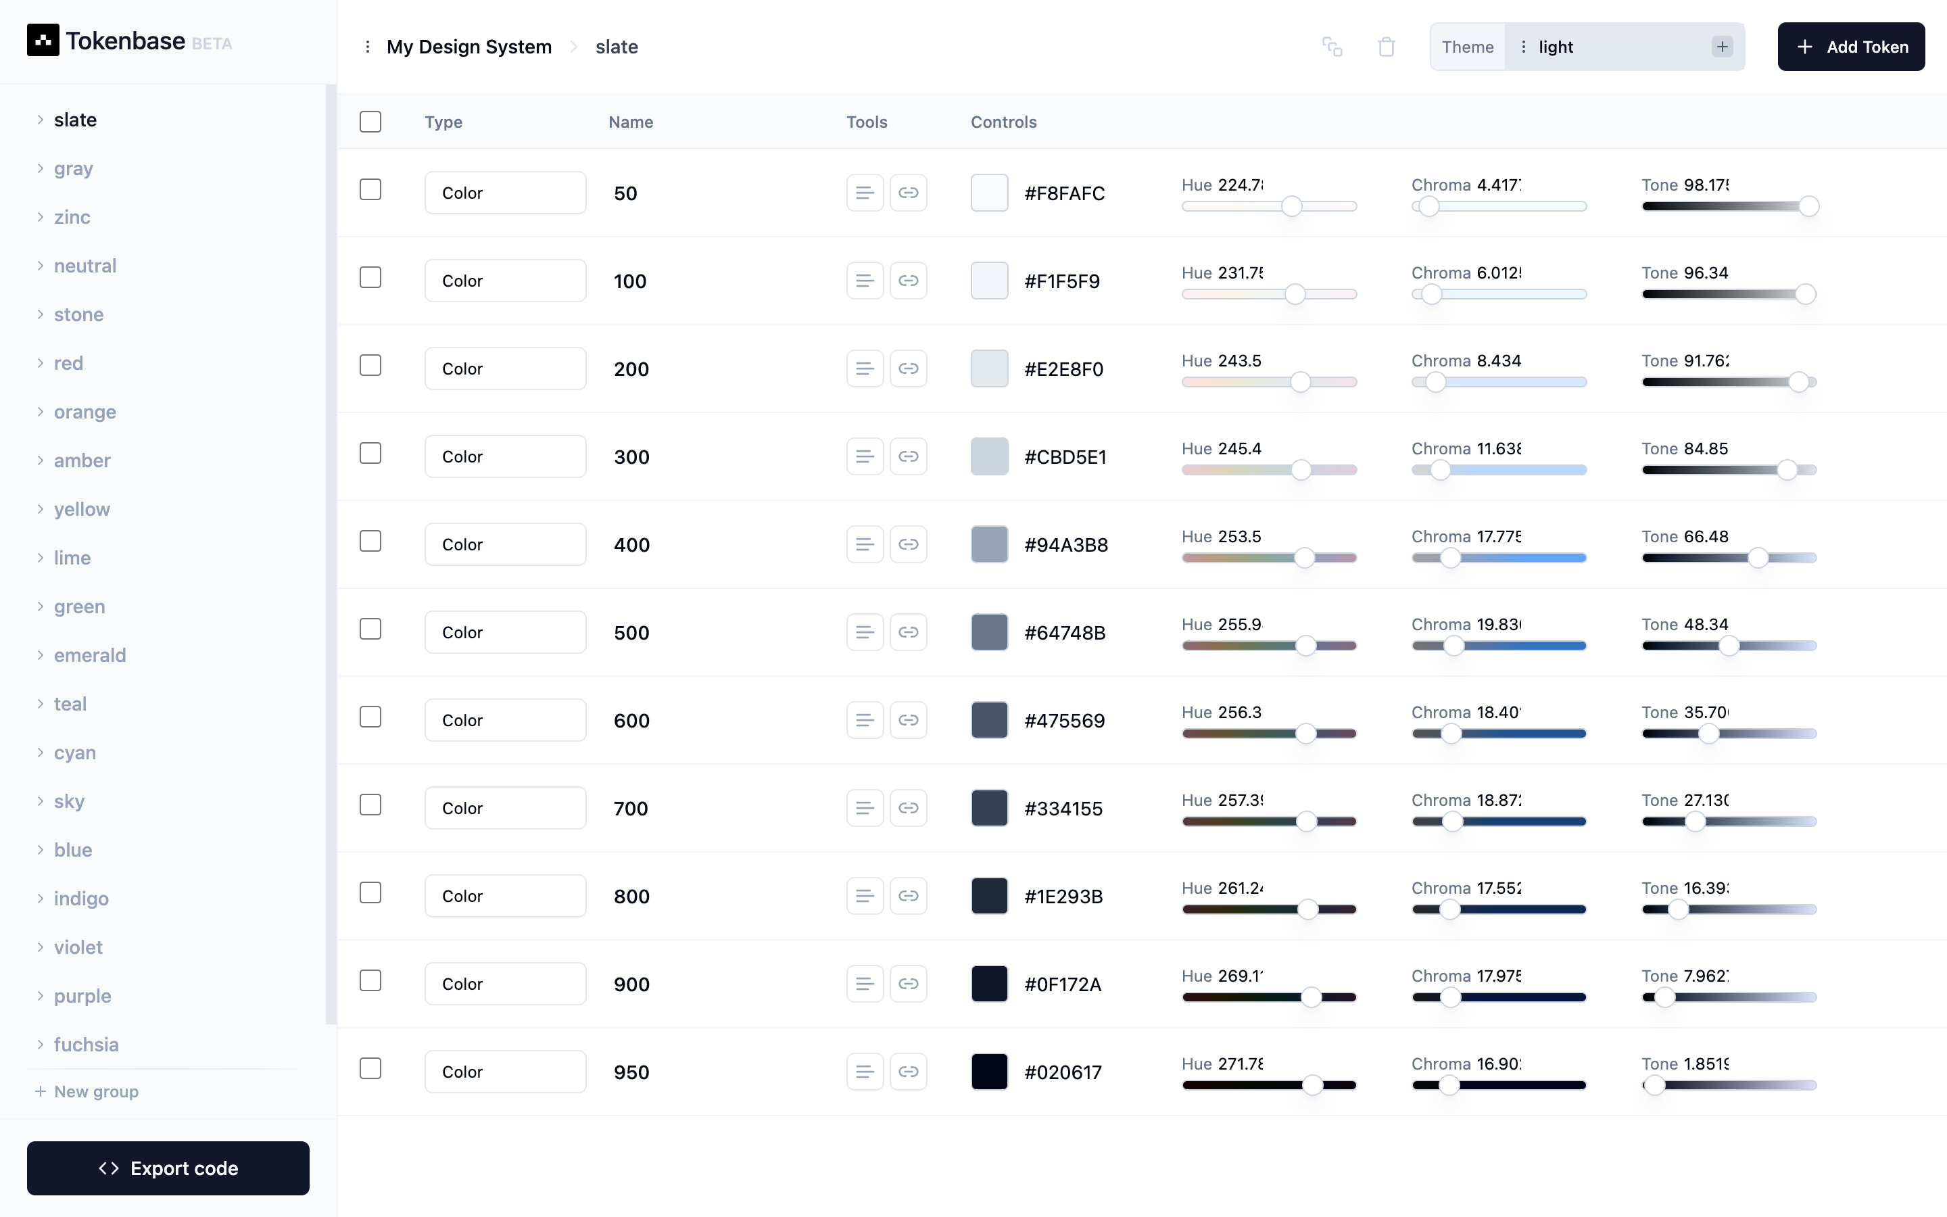Click the link alias icon for token 100
The height and width of the screenshot is (1217, 1947).
tap(909, 280)
